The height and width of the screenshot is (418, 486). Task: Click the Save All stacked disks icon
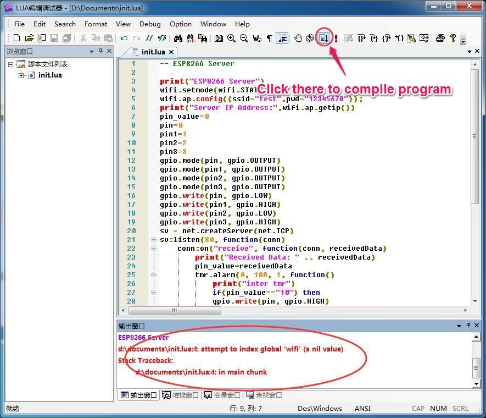[66, 38]
